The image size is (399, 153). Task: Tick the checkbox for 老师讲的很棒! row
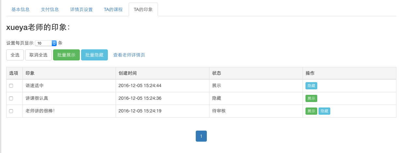(11, 111)
